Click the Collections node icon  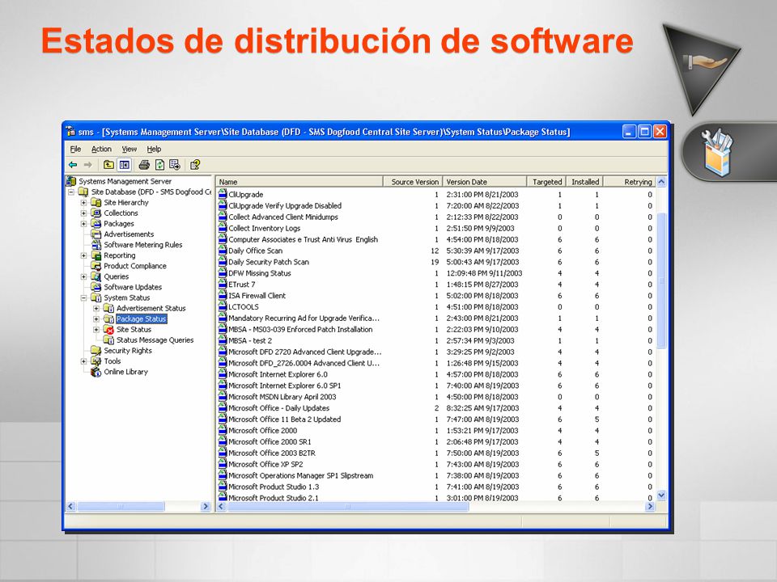tap(96, 213)
